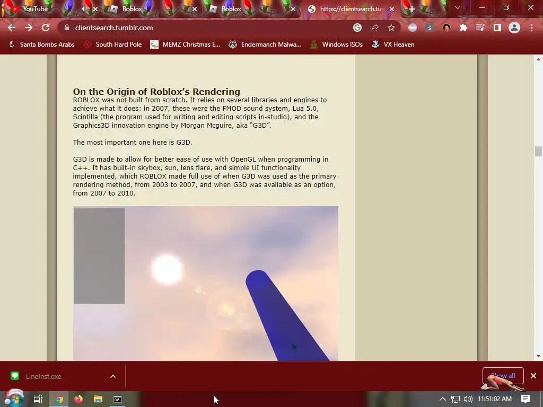Open the Santa Bombs Arabs bookmark
Viewport: 543px width, 407px height.
[x=41, y=45]
